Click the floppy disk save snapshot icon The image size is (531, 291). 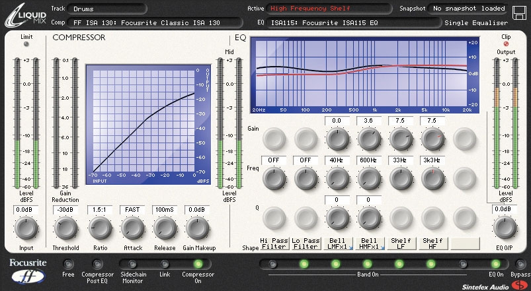click(519, 13)
